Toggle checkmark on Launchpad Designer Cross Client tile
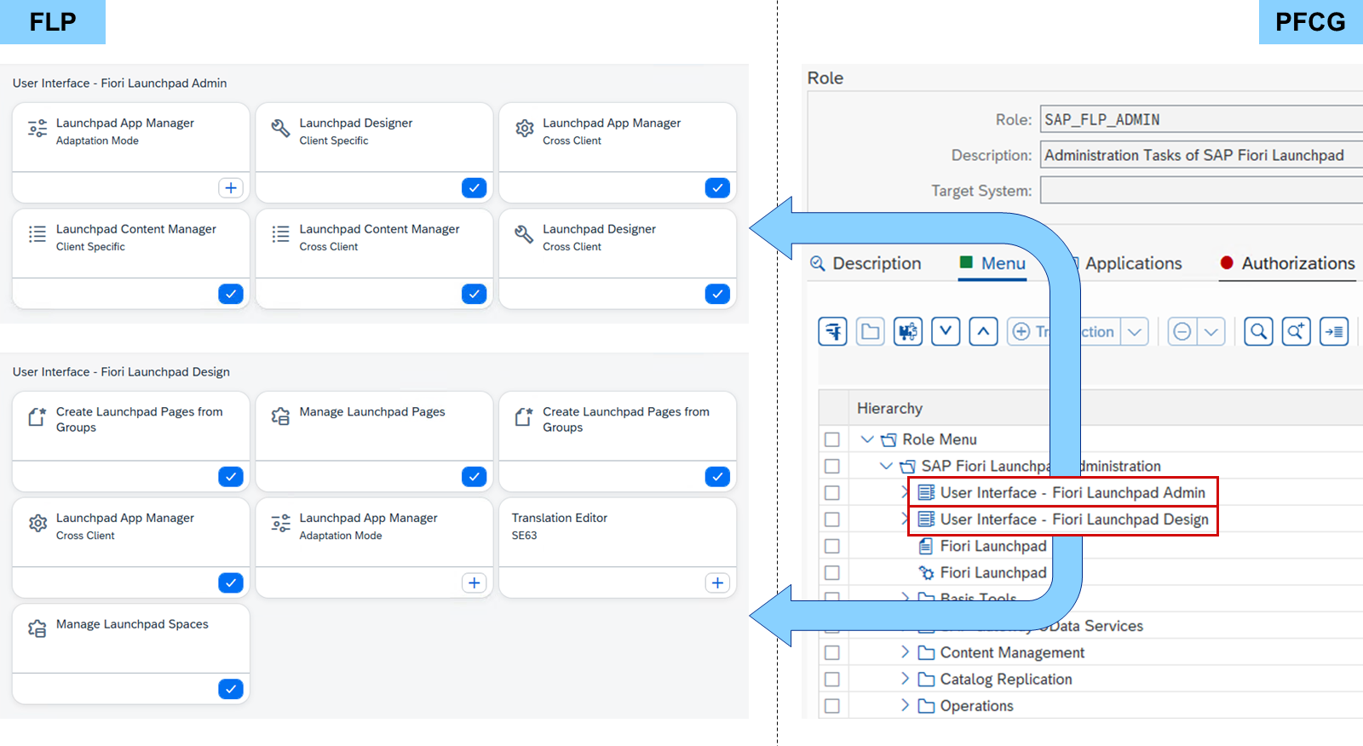The image size is (1363, 746). click(717, 294)
